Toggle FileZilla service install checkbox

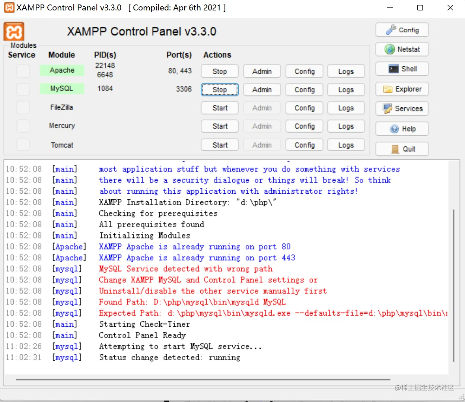click(x=23, y=107)
